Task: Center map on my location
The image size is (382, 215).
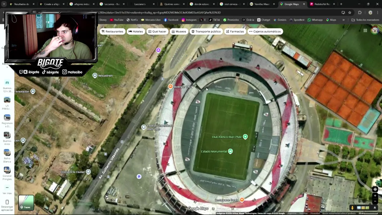Action: tap(375, 189)
